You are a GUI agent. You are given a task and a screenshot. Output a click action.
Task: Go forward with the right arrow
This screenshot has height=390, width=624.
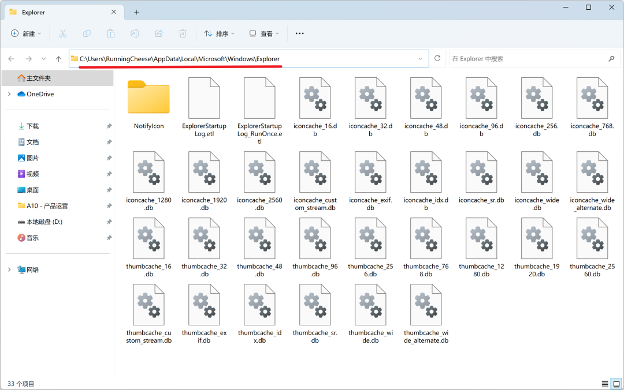(29, 59)
